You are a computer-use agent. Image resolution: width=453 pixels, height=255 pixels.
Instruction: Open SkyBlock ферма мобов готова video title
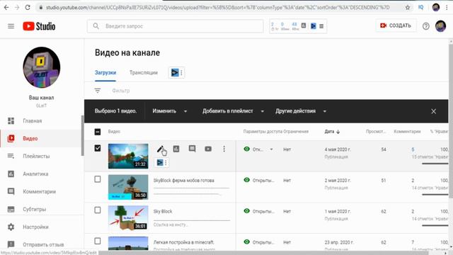tap(184, 181)
